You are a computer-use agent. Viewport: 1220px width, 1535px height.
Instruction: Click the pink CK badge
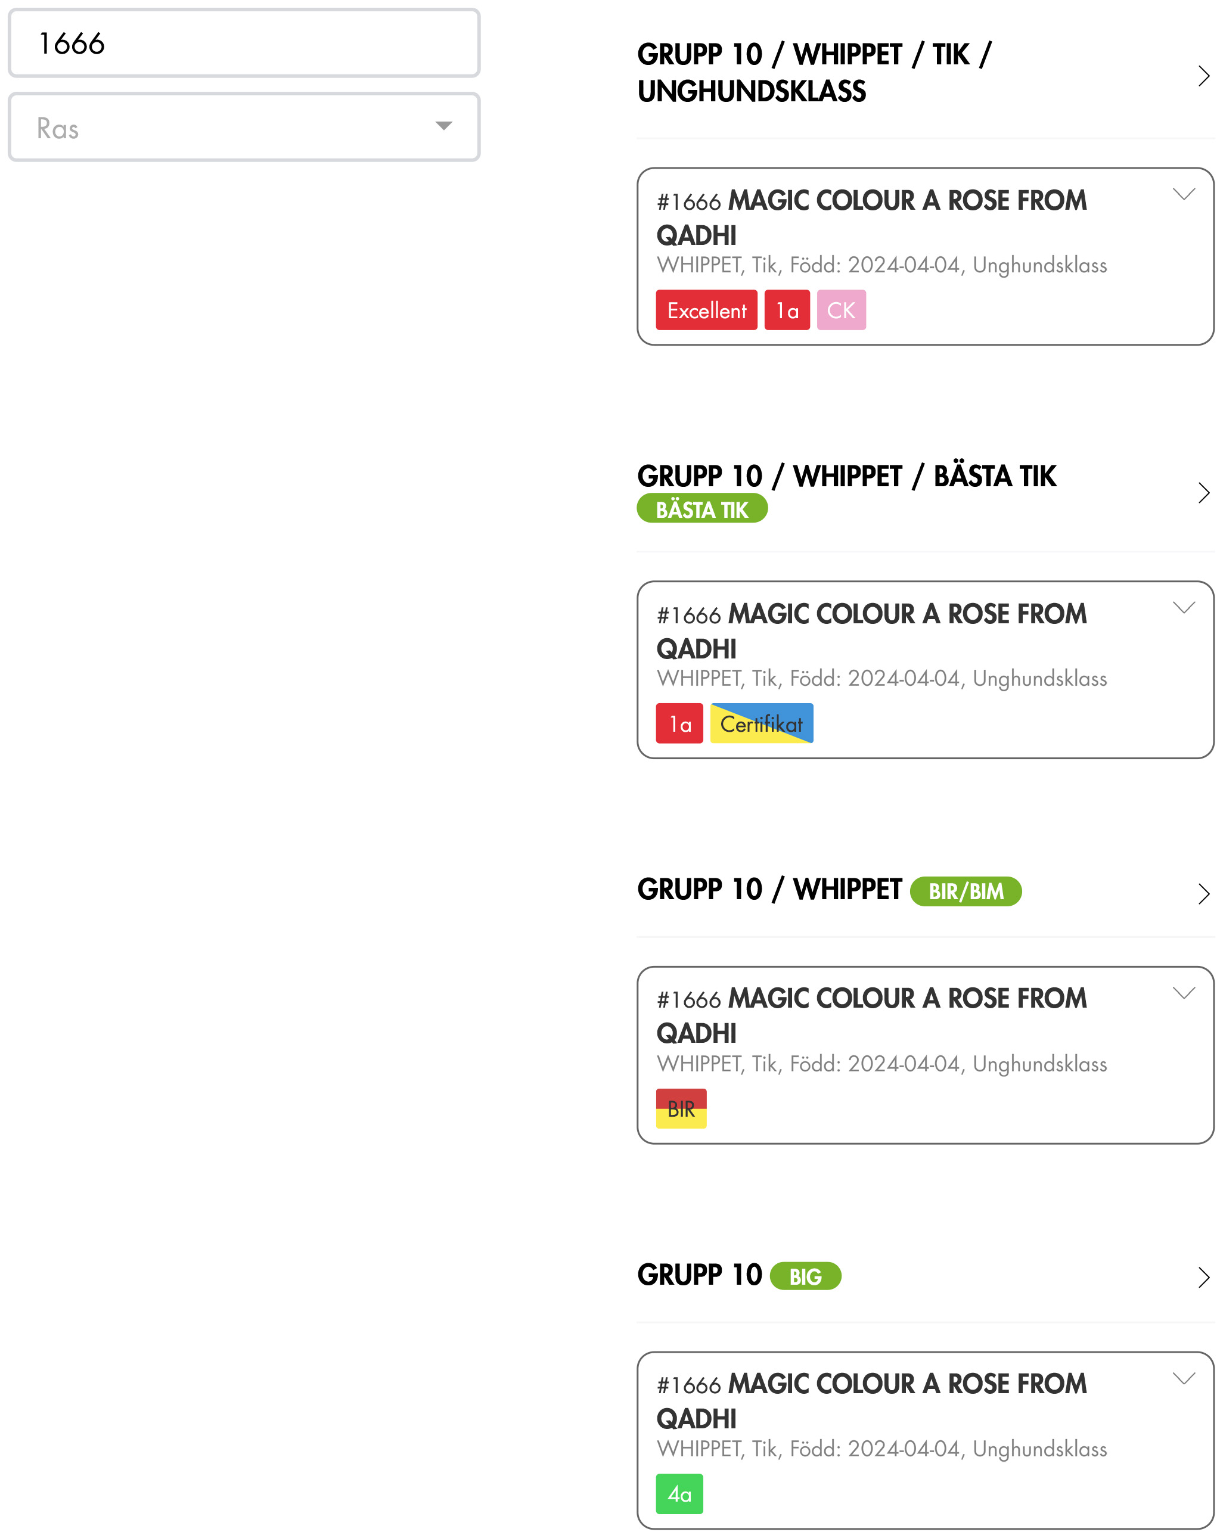(x=840, y=310)
